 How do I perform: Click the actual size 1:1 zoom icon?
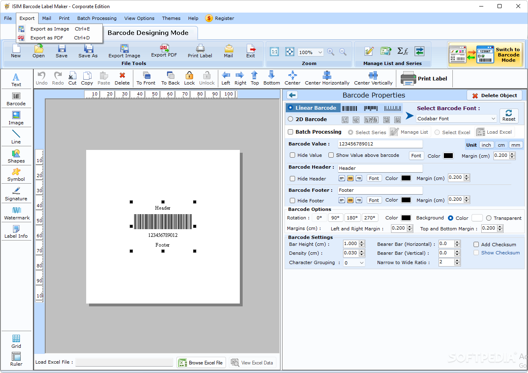coord(274,52)
